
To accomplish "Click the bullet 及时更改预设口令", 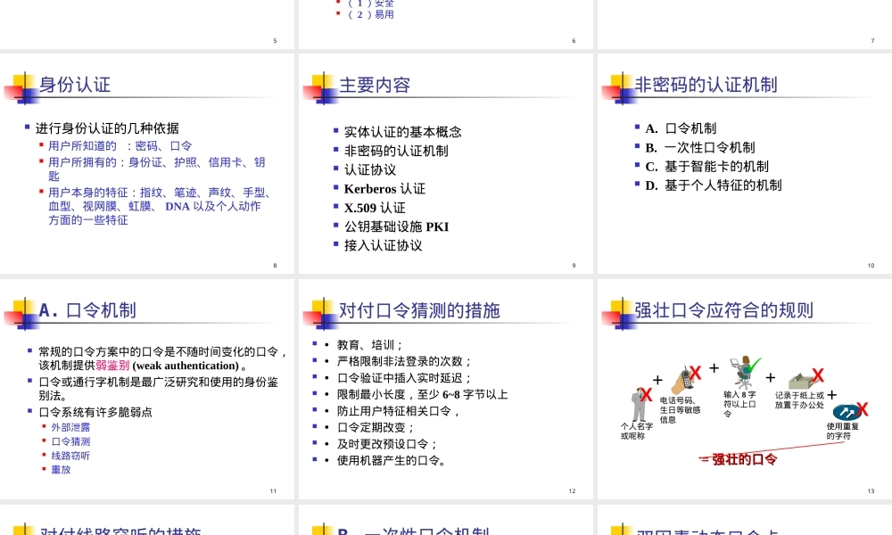I will tap(387, 444).
